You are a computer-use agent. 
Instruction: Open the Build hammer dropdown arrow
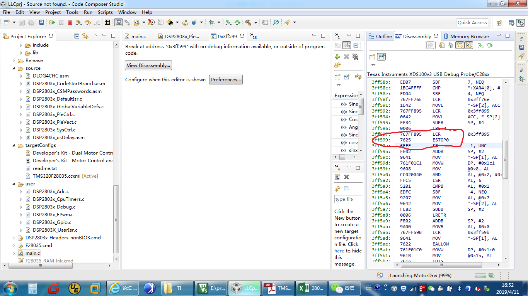point(255,23)
